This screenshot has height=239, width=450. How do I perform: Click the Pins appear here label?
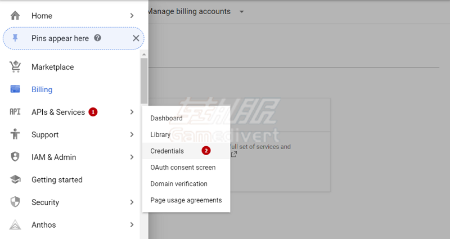coord(60,38)
